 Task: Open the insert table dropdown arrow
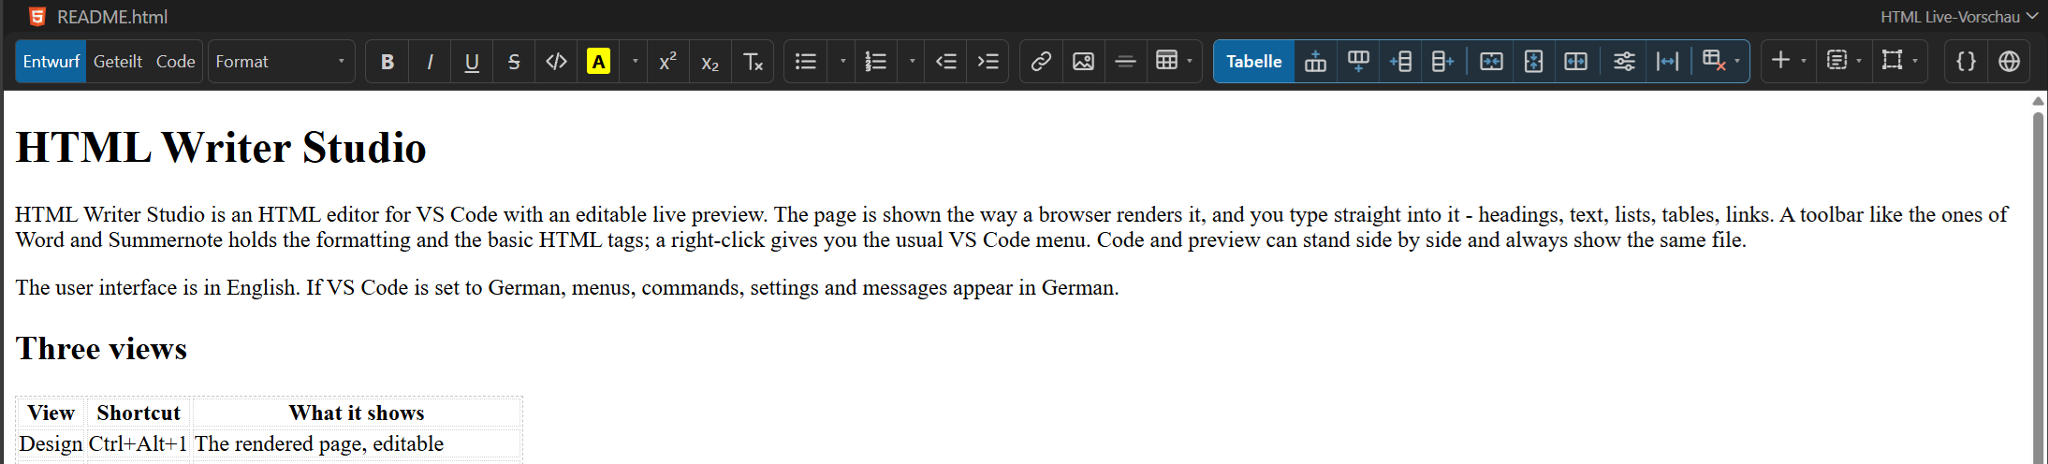click(x=1190, y=62)
